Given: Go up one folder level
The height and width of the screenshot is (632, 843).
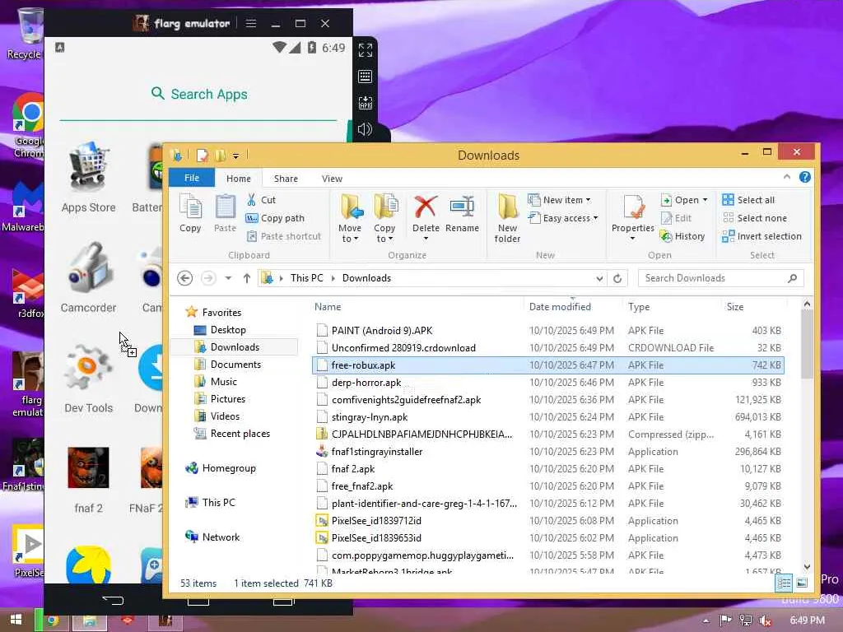Looking at the screenshot, I should (247, 278).
